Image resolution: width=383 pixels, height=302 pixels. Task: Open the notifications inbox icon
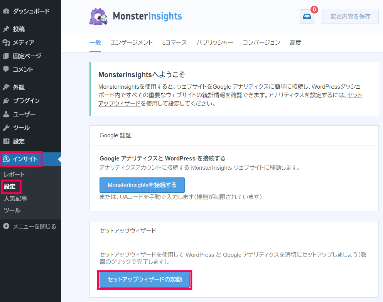[307, 17]
